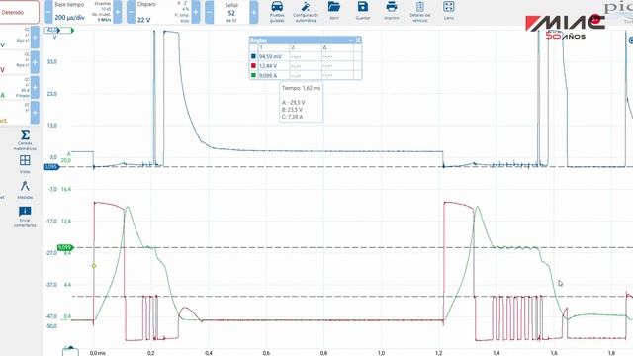This screenshot has height=356, width=633.
Task: Select the 94,59 mV ruler value
Action: 270,57
